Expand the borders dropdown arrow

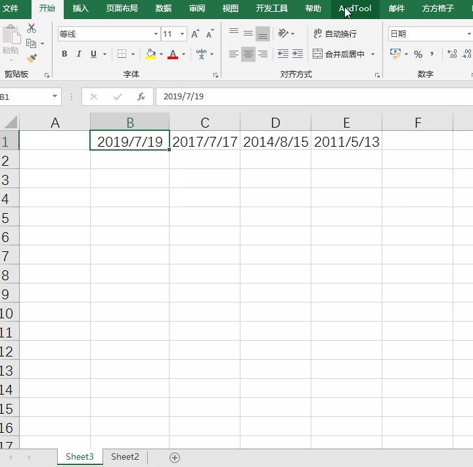point(133,55)
